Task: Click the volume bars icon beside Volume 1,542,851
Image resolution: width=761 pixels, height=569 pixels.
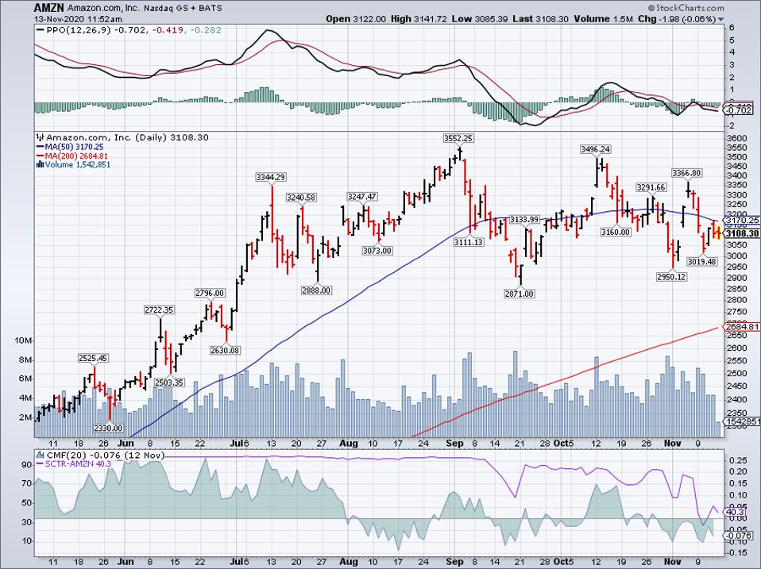Action: tap(41, 165)
